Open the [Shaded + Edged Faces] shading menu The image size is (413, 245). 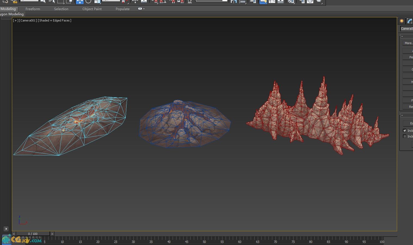54,20
